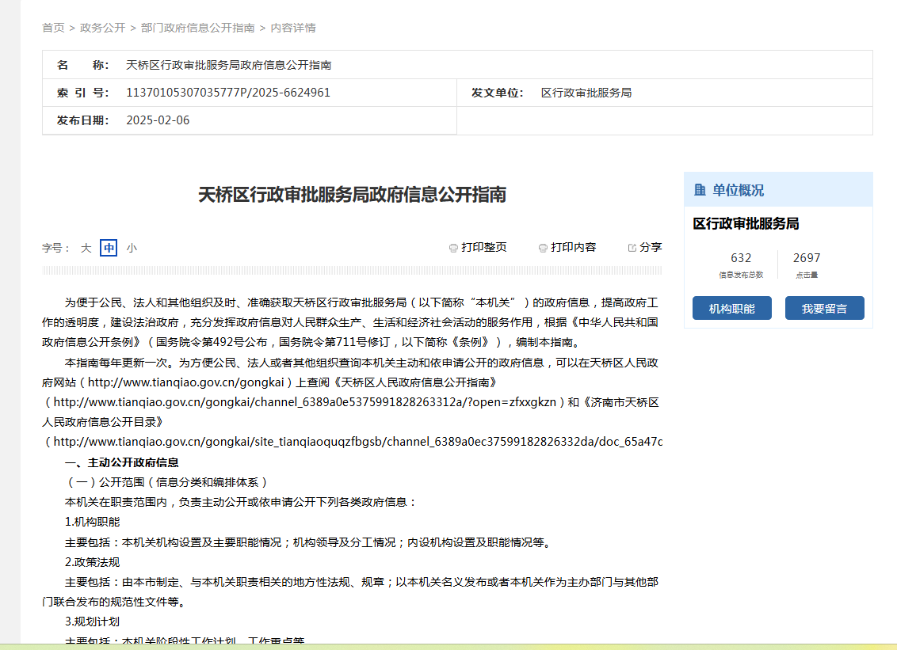897x650 pixels.
Task: Click the bold 区行政审批服务局 sidebar heading
Action: pos(746,224)
